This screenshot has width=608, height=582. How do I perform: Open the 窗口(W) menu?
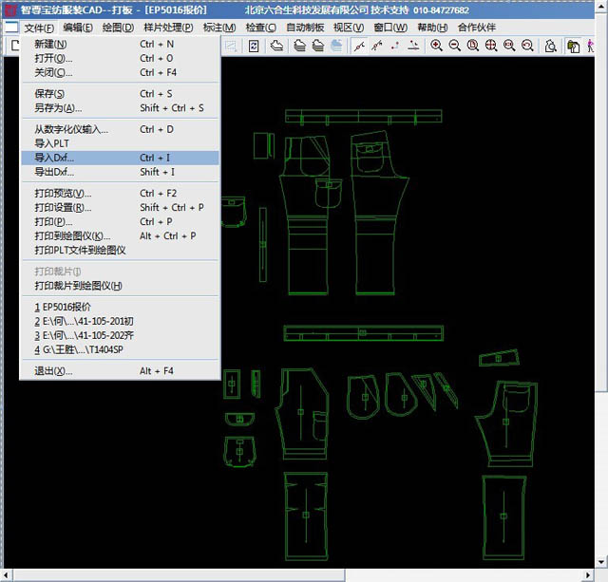point(390,28)
